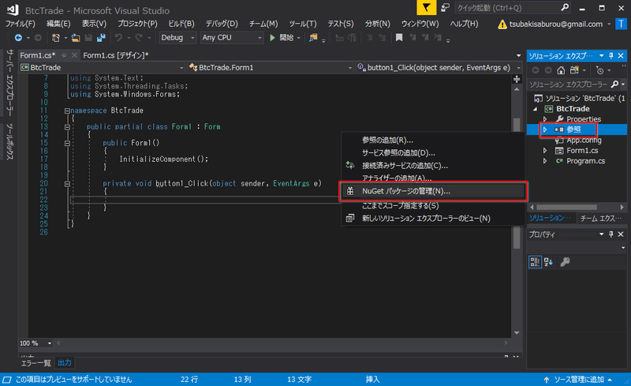Select App.config in Solution Explorer

(x=584, y=141)
